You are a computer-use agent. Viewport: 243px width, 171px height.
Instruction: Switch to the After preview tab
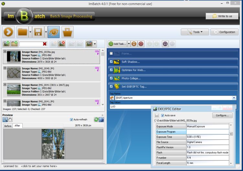pos(17,126)
